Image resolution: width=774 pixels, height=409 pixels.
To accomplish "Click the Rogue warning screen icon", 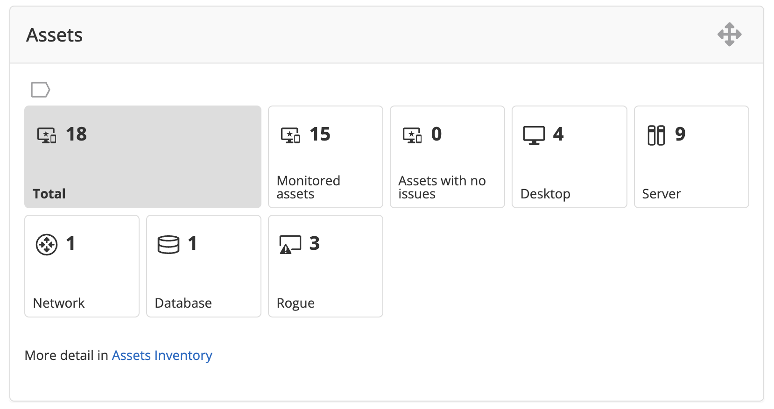I will pos(290,245).
